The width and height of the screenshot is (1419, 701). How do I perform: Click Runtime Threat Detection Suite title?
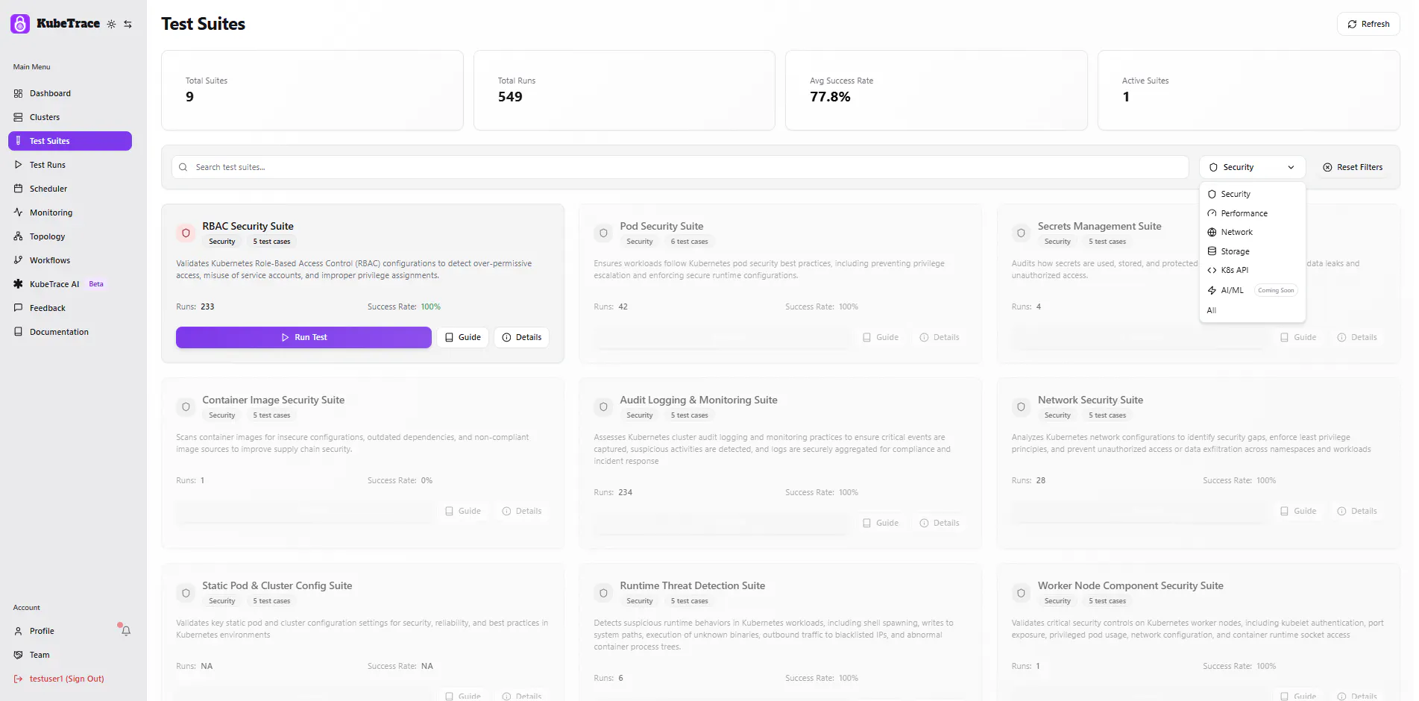(693, 585)
